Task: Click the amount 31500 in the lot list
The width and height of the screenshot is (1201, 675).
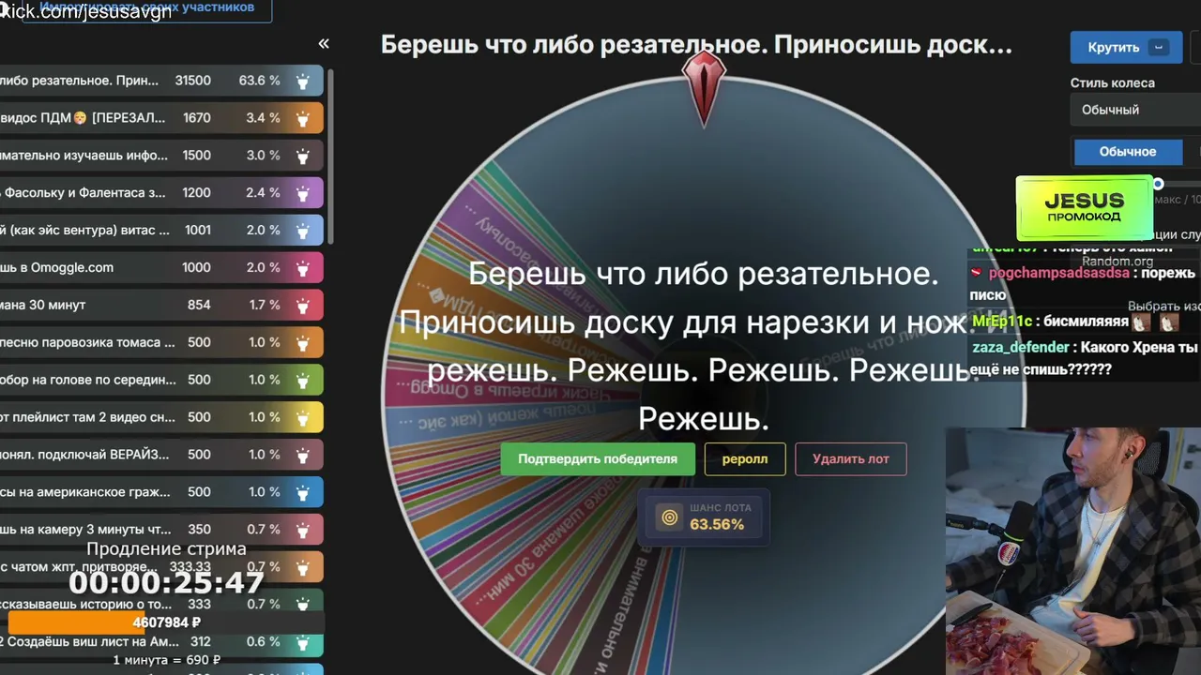Action: [x=192, y=81]
